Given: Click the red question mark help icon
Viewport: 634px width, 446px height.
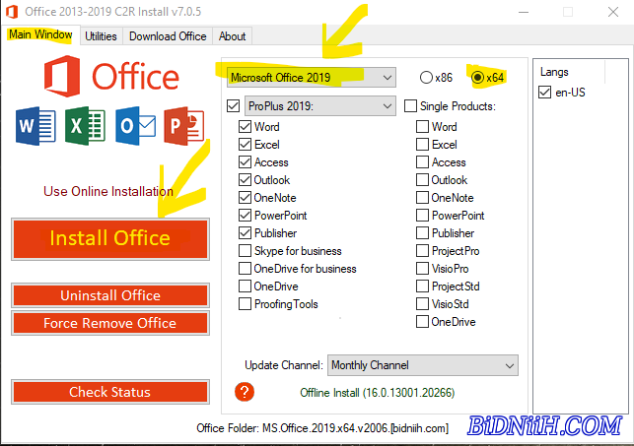Looking at the screenshot, I should (x=245, y=392).
